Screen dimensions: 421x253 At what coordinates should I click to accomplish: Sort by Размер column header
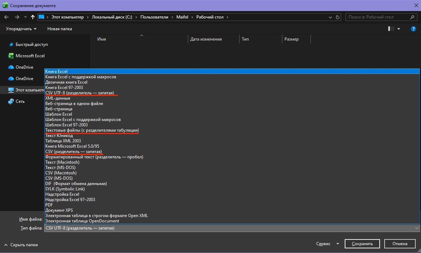[292, 39]
